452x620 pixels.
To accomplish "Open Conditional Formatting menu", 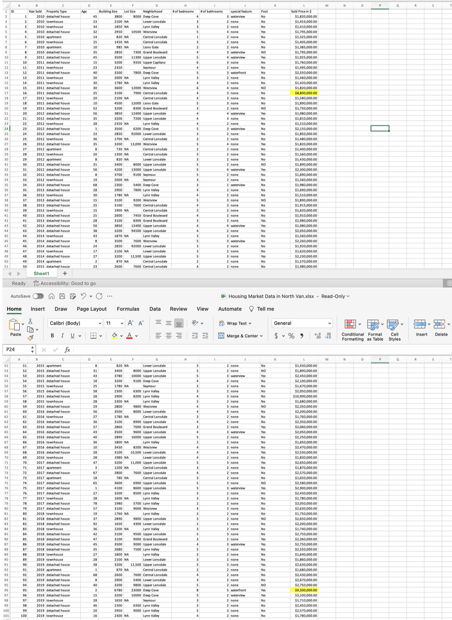I will pyautogui.click(x=353, y=330).
